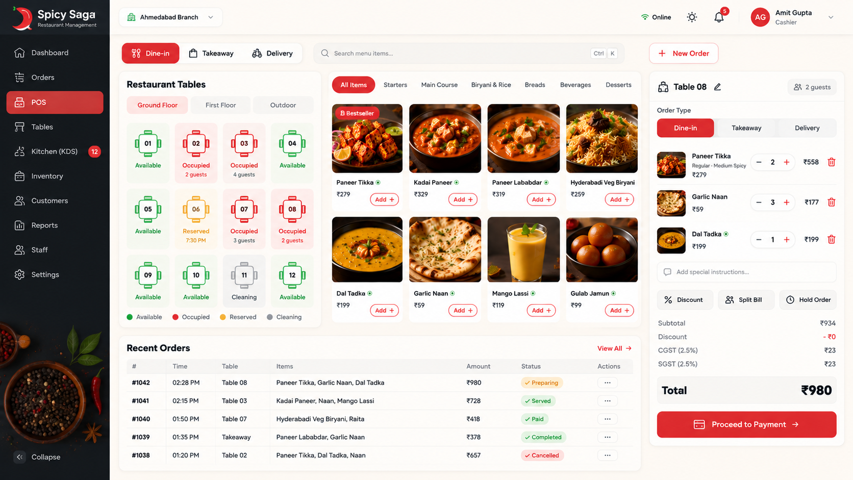Apply a Discount to the order
Viewport: 853px width, 480px height.
click(684, 300)
